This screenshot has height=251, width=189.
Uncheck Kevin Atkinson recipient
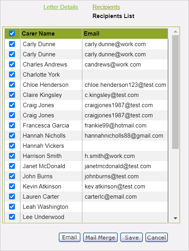12,186
